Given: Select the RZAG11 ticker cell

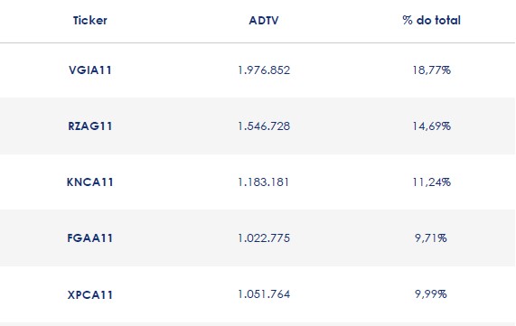Looking at the screenshot, I should (x=89, y=126).
